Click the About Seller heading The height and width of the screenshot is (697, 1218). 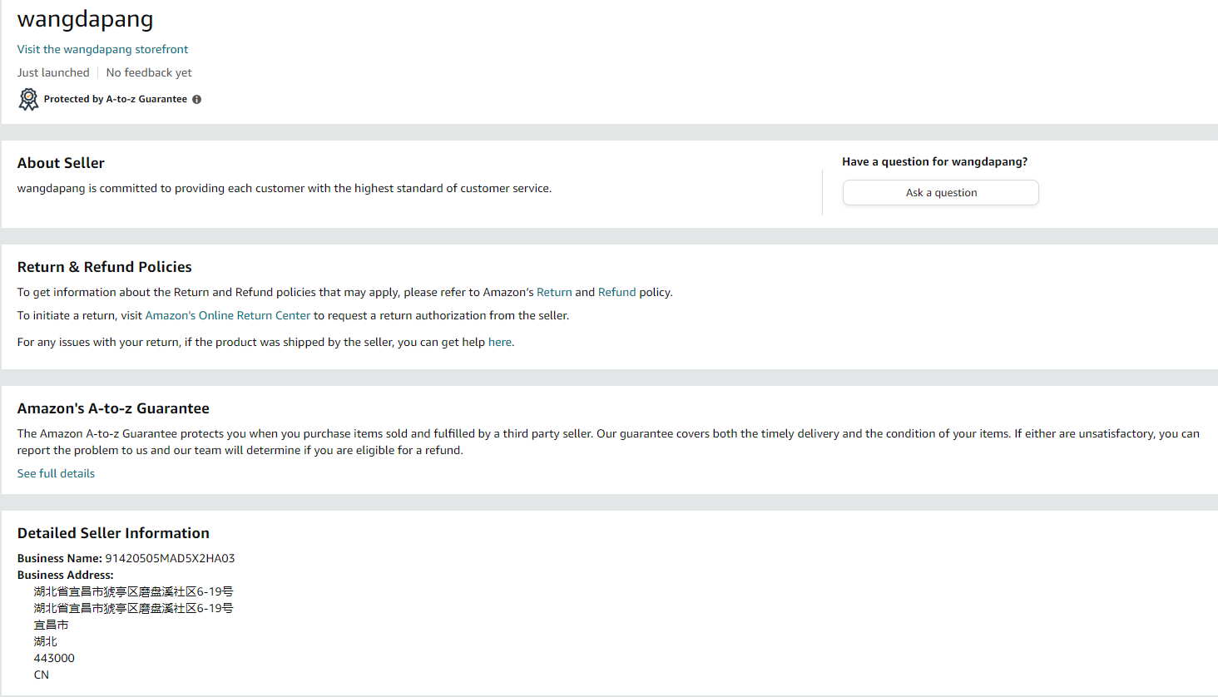(x=61, y=163)
